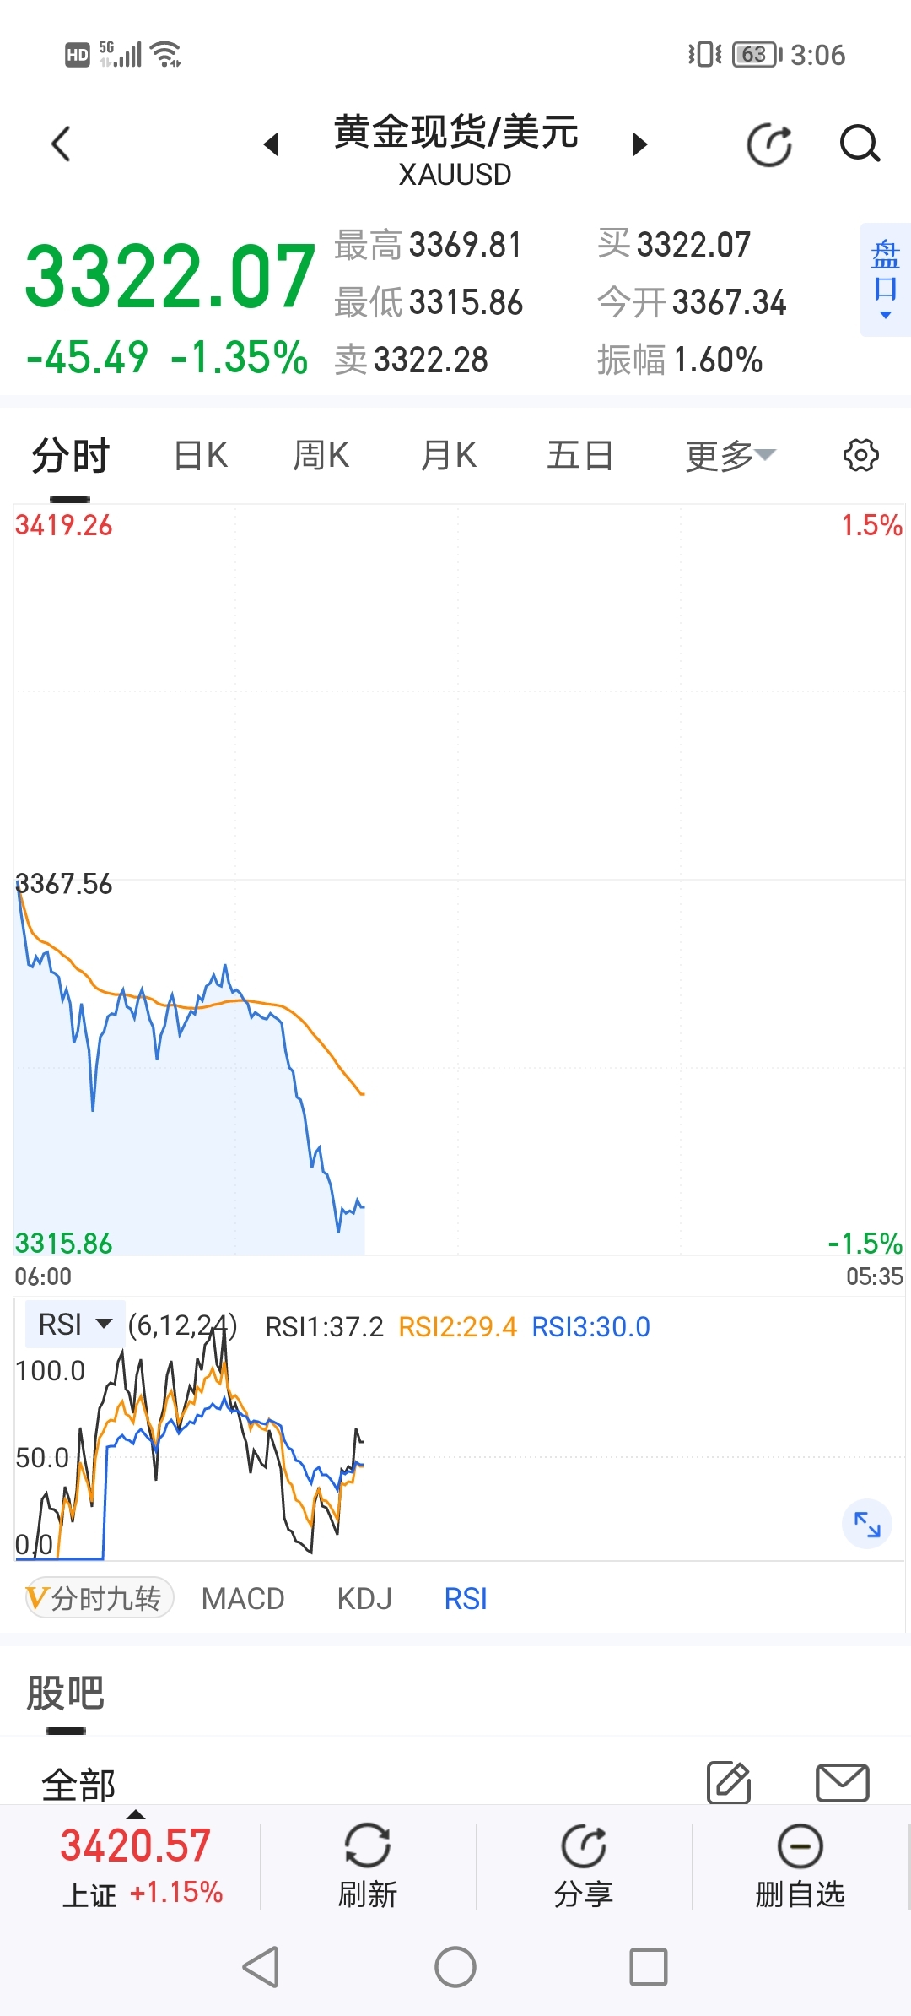Expand RSI chart to fullscreen
The width and height of the screenshot is (911, 2016).
click(867, 1524)
